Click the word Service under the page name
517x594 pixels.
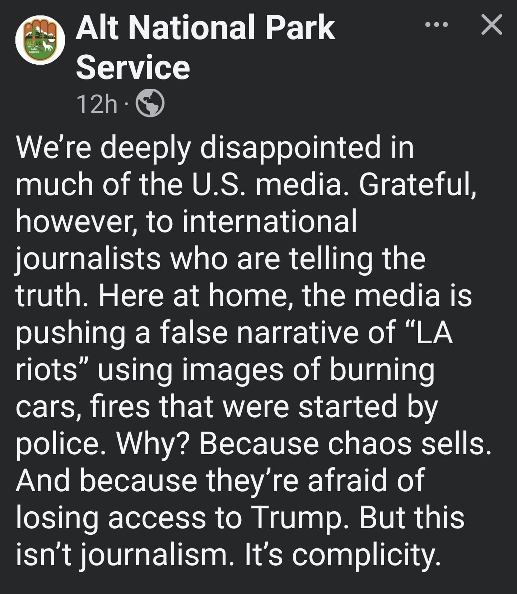click(133, 68)
